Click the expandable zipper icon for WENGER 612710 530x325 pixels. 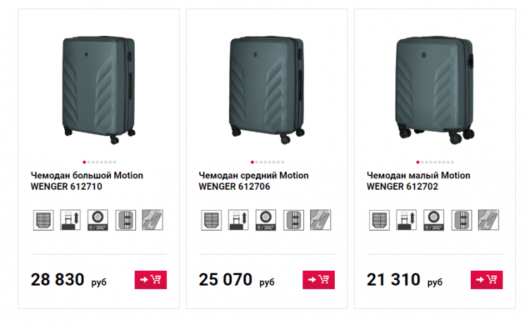[125, 220]
